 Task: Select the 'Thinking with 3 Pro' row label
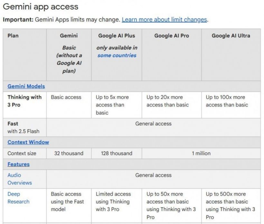pos(24,101)
